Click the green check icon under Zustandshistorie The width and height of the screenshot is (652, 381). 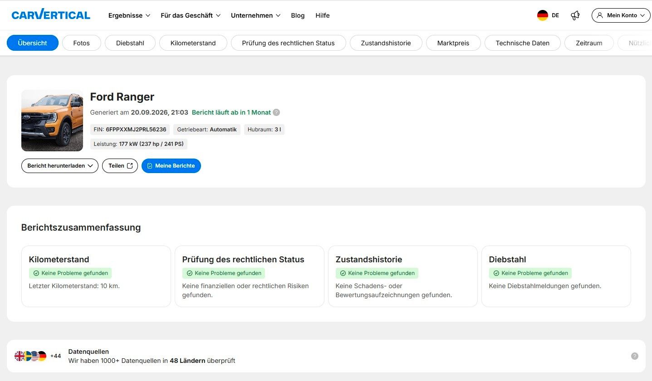[343, 273]
